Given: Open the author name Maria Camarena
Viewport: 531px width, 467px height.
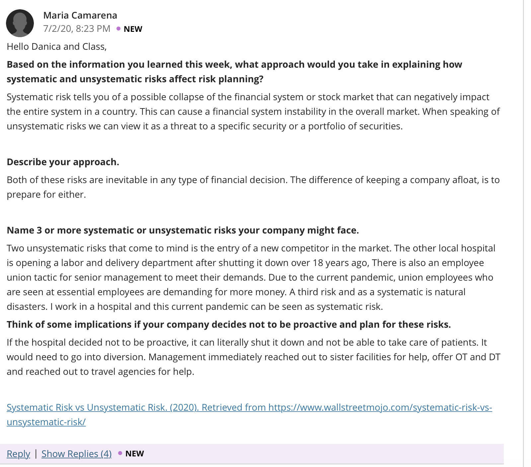Looking at the screenshot, I should coord(80,15).
